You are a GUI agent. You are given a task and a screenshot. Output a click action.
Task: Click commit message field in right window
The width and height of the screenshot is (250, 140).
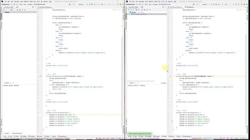pyautogui.click(x=147, y=108)
